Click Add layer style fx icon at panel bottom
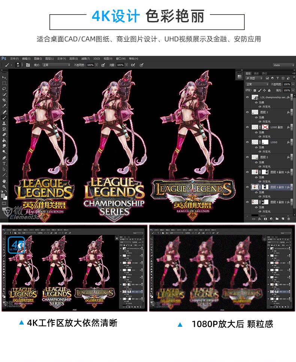The height and width of the screenshot is (362, 296). pos(260,218)
